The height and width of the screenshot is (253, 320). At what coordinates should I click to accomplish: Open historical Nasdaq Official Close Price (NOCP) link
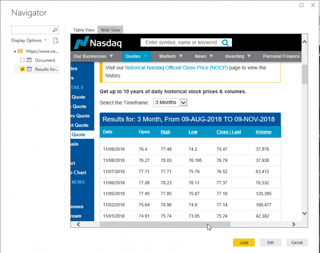(x=176, y=68)
